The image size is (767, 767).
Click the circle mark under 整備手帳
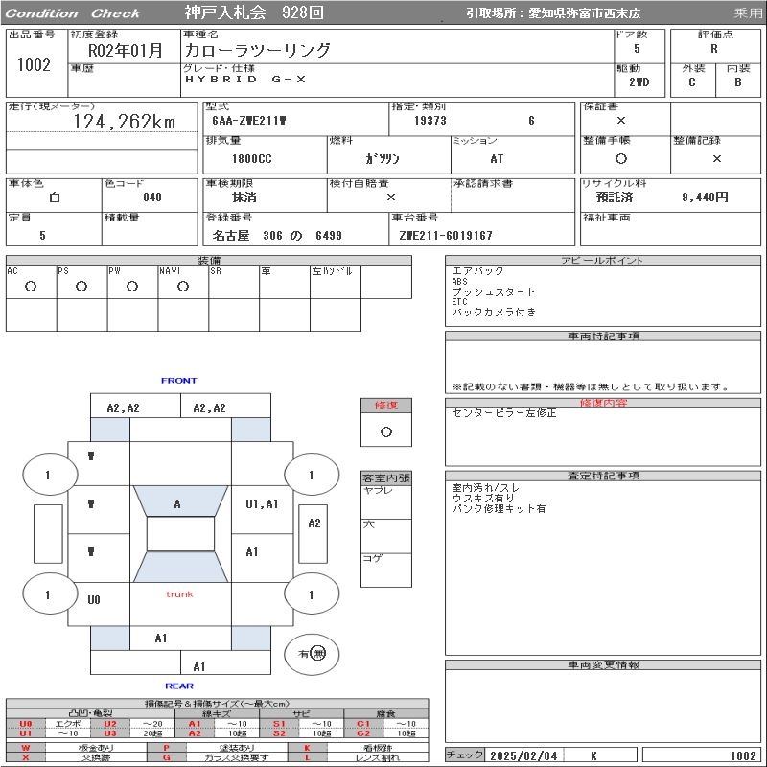click(621, 159)
